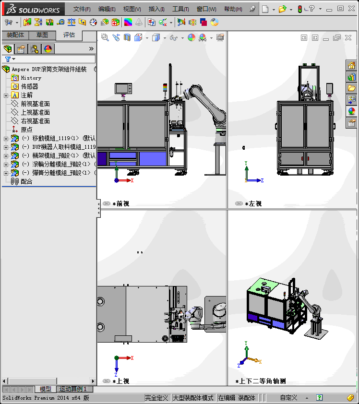Open the Section Properties tool
Screen dimensions: 359x404
[83, 23]
